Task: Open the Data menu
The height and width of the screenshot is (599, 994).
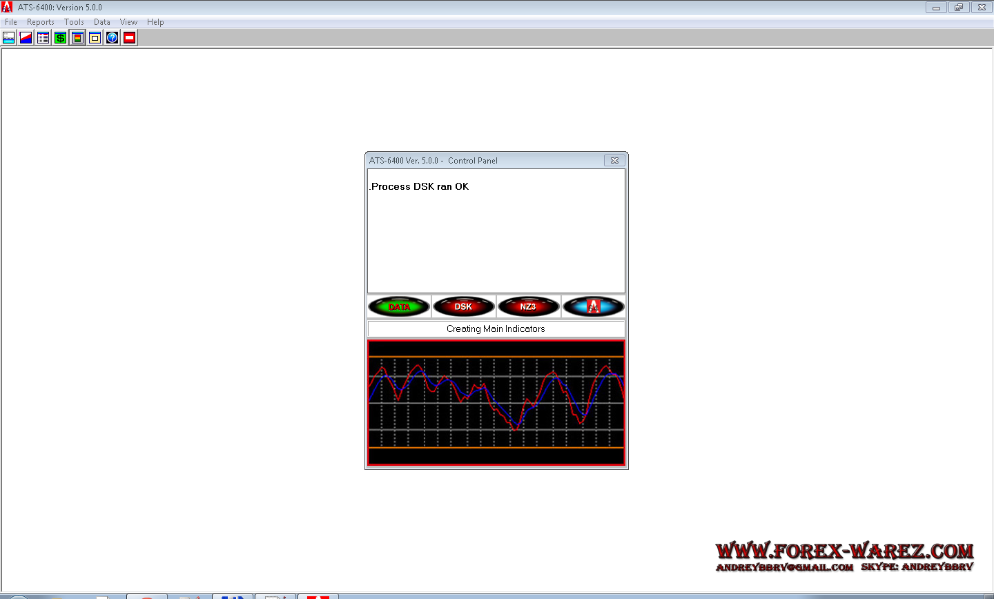Action: pyautogui.click(x=102, y=22)
